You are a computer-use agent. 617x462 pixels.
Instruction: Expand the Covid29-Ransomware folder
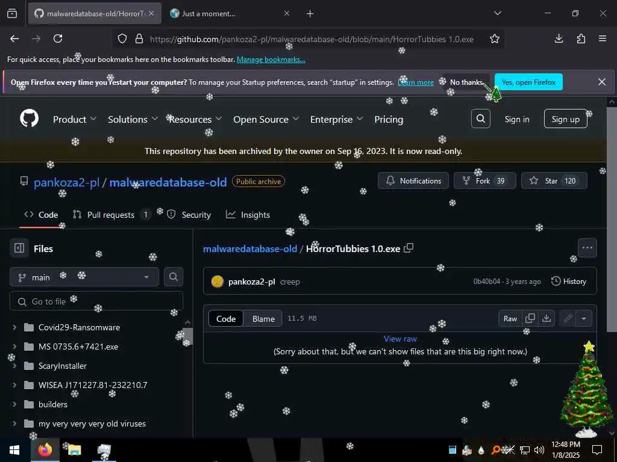pyautogui.click(x=14, y=327)
